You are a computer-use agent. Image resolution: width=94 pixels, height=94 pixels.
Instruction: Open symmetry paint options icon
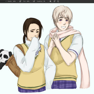58,1
